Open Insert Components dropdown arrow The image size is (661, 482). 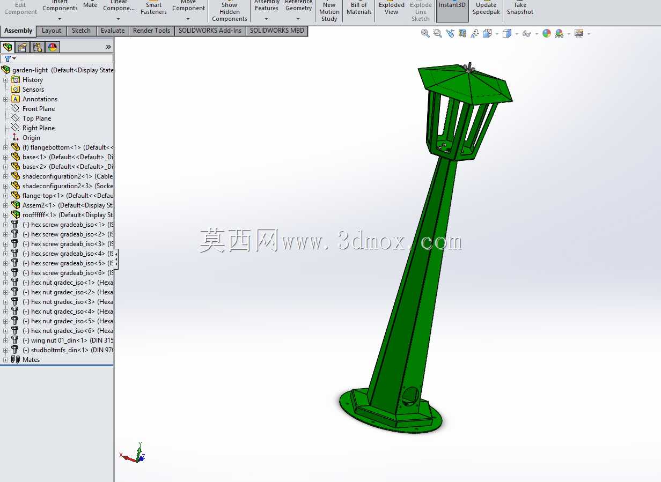tap(60, 19)
